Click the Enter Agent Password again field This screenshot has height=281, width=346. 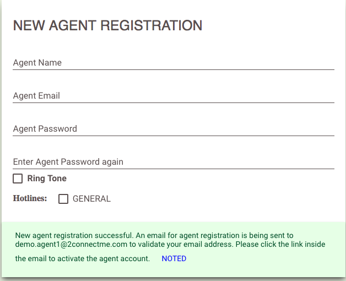coord(174,162)
